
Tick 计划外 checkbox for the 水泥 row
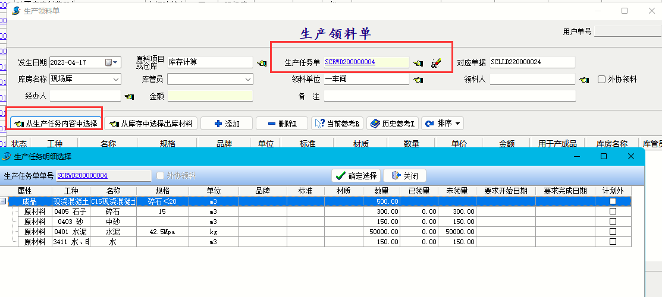[613, 232]
